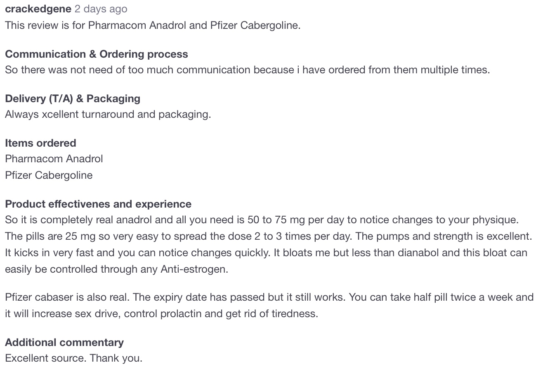Click the username crackedgene
Image resolution: width=543 pixels, height=374 pixels.
38,9
